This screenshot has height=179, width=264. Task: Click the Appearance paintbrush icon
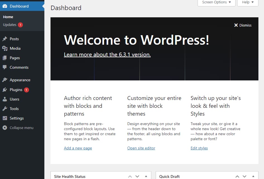click(5, 80)
